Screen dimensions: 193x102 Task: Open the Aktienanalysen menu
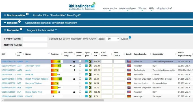pos(127,8)
